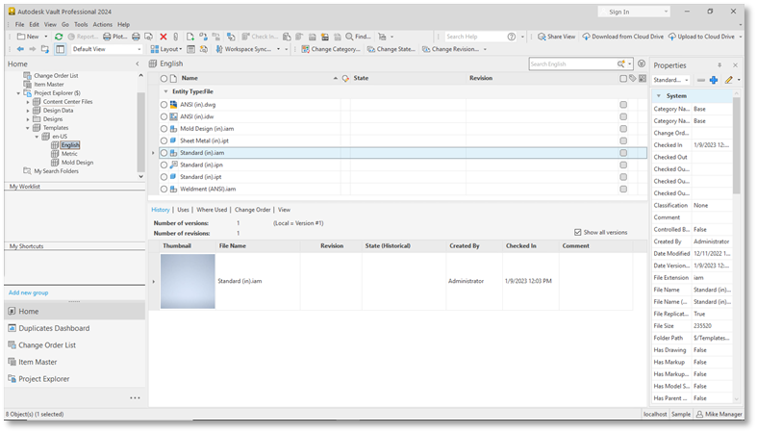Screen dimensions: 757x433
Task: Switch to the Uses tab
Action: [x=183, y=210]
